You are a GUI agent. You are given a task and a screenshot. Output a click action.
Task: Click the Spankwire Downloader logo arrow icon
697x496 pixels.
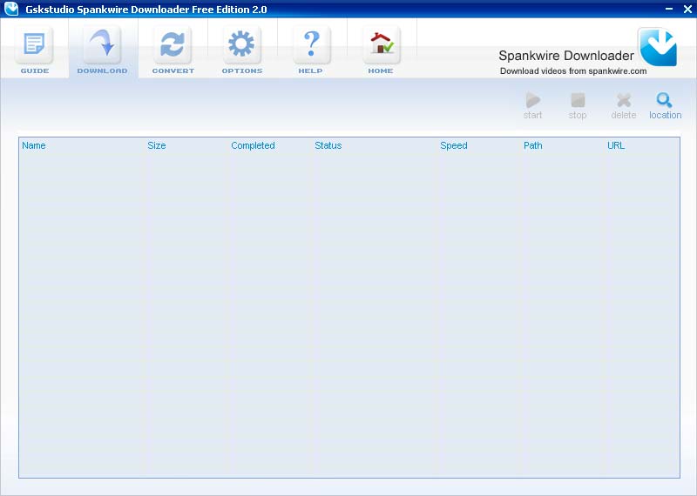pos(658,47)
